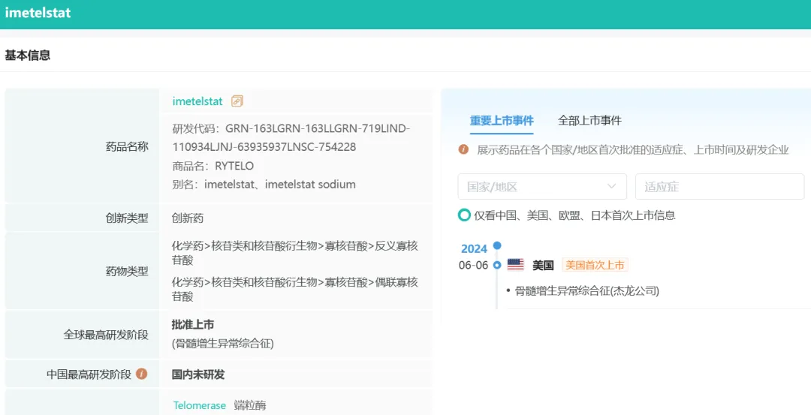Switch to the 重要上市事件 tab
The height and width of the screenshot is (415, 811).
(x=502, y=121)
